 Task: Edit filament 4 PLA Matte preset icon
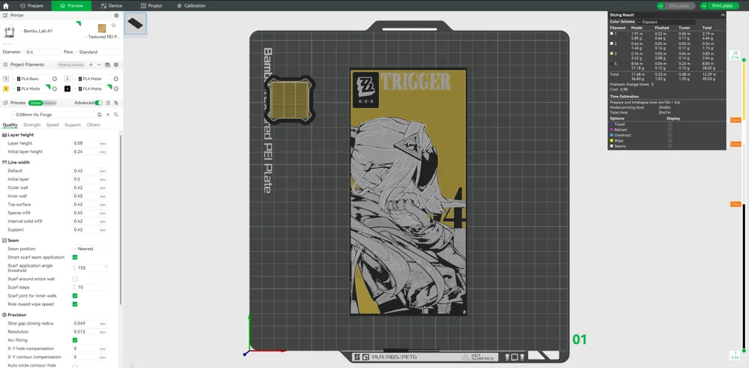coord(116,89)
